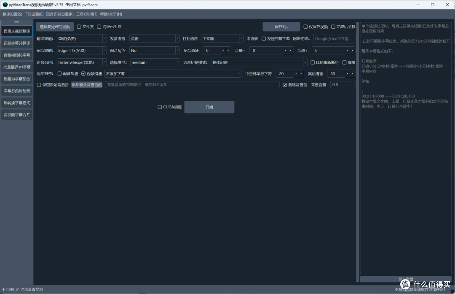Click the 网络代理↓ label
Screen dimensions: 455x294
(x=301, y=38)
